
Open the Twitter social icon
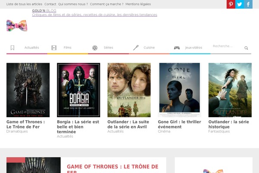pyautogui.click(x=239, y=4)
